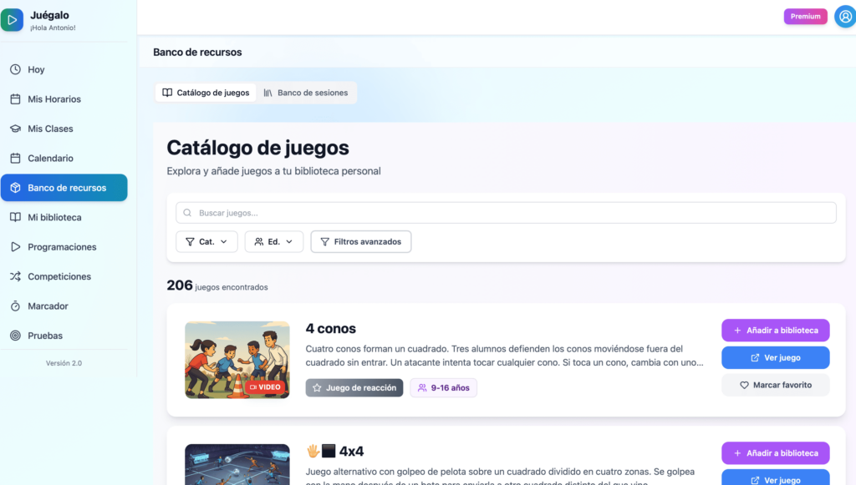Click the graduation cap Mis Clases icon

coord(15,129)
